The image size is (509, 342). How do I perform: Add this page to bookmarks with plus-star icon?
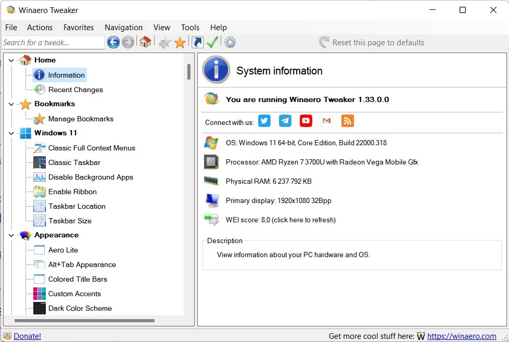(x=165, y=42)
